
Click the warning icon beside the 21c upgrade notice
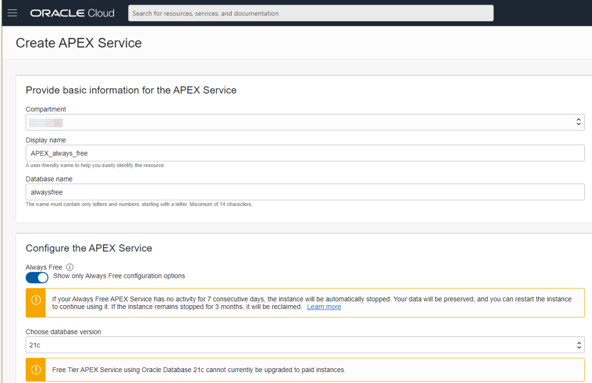[x=36, y=369]
